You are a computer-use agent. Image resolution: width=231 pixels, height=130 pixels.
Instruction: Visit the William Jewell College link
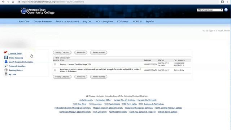(167, 112)
